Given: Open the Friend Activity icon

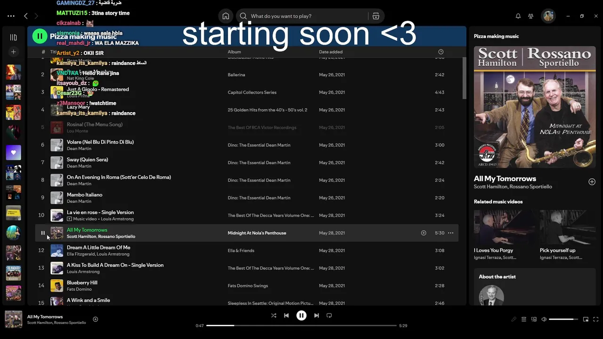Looking at the screenshot, I should [x=531, y=16].
